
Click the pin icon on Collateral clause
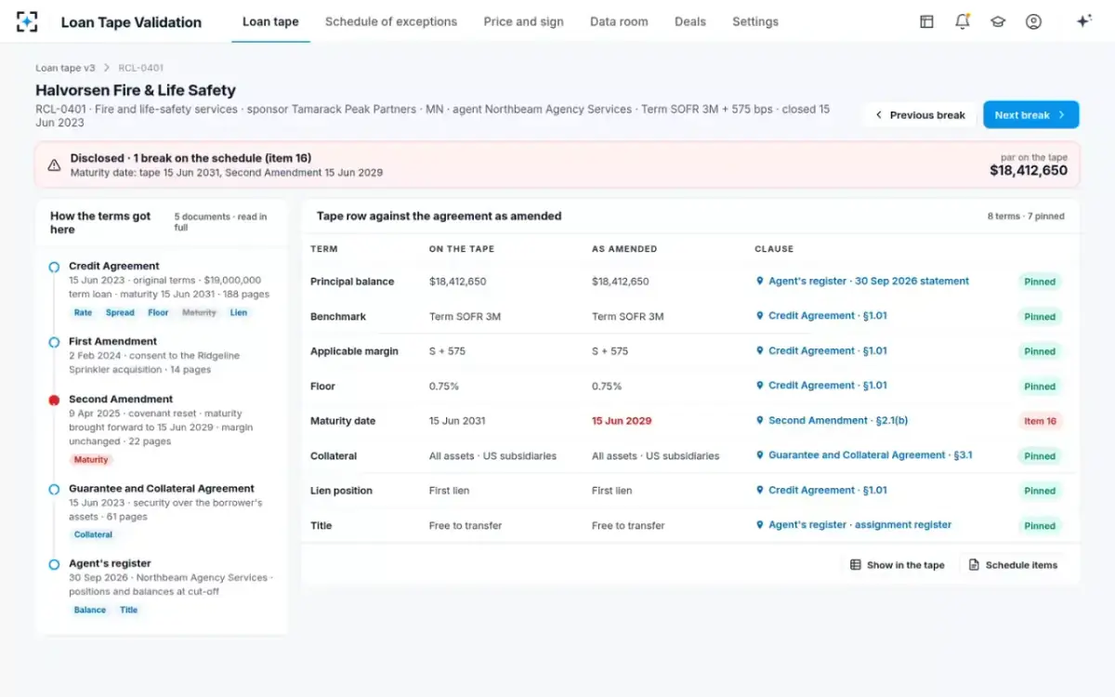point(760,455)
